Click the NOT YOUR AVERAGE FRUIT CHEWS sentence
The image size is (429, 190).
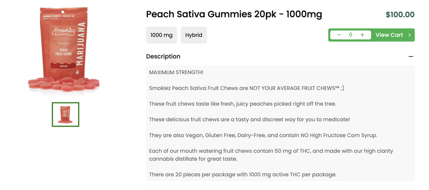click(246, 88)
